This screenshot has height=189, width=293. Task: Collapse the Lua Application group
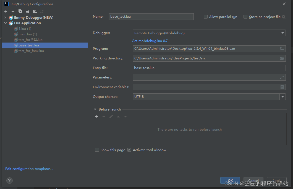(x=5, y=23)
